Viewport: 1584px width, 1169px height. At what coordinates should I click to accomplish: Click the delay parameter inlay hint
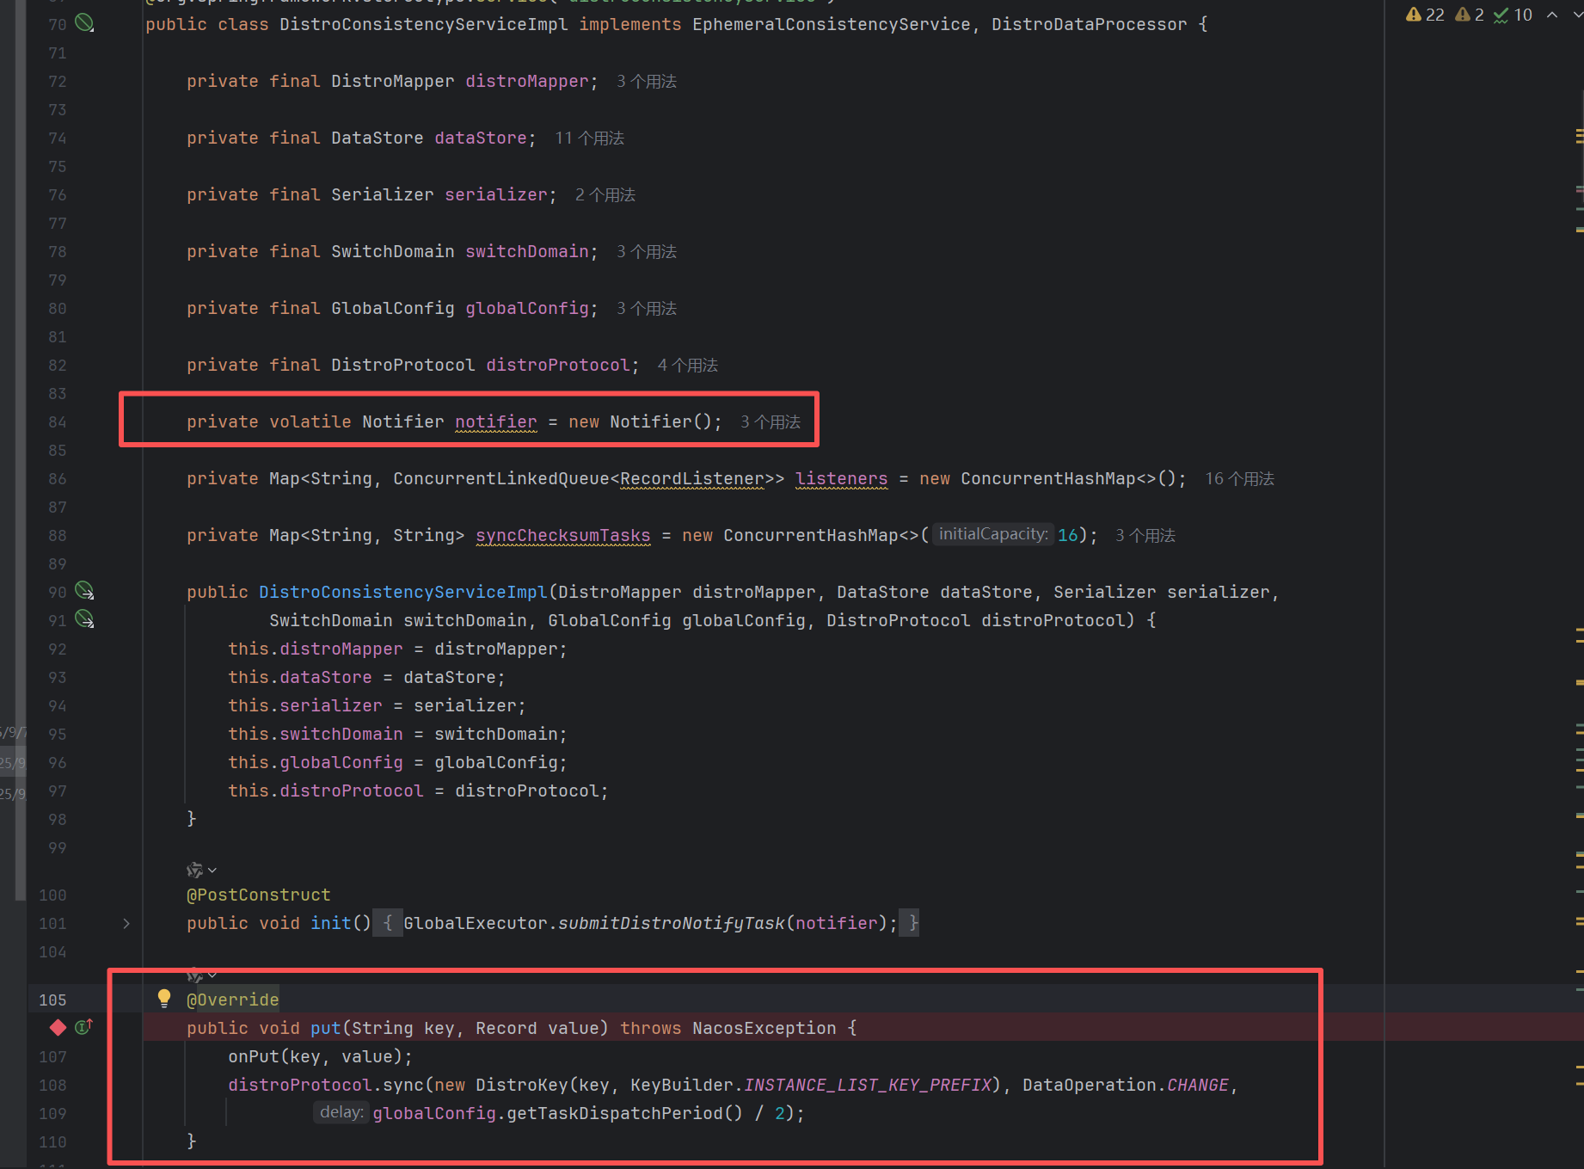click(x=341, y=1112)
